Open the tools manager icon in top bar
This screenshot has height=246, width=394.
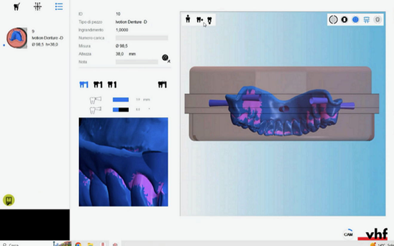pyautogui.click(x=37, y=7)
